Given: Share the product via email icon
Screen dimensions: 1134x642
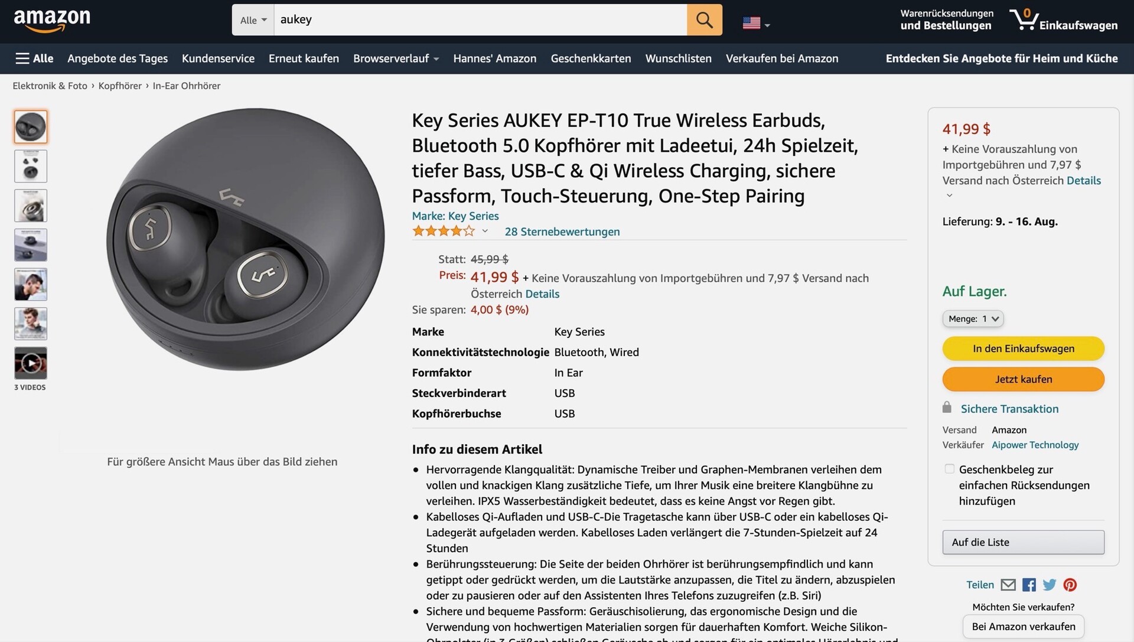Looking at the screenshot, I should click(x=1008, y=585).
